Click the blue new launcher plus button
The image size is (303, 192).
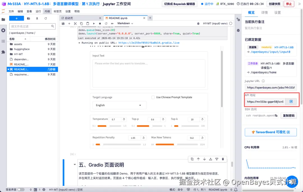point(17,18)
